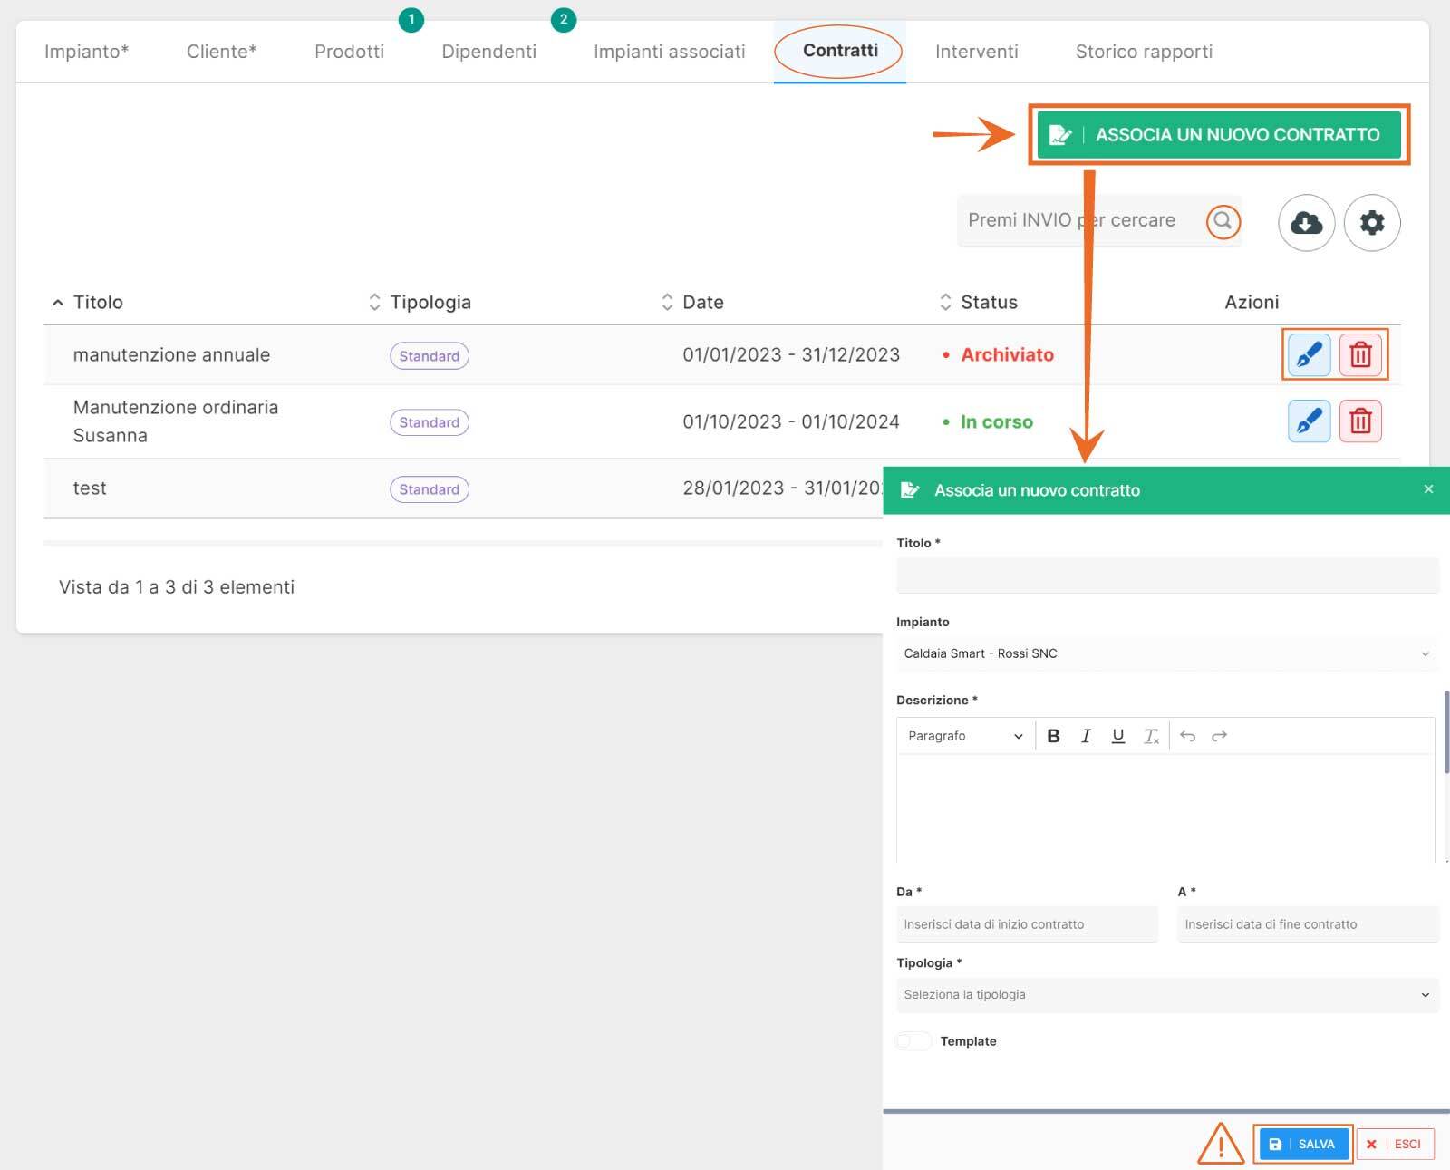Edit the Manutenzione ordinaria Susanna contract
This screenshot has width=1450, height=1170.
point(1309,421)
